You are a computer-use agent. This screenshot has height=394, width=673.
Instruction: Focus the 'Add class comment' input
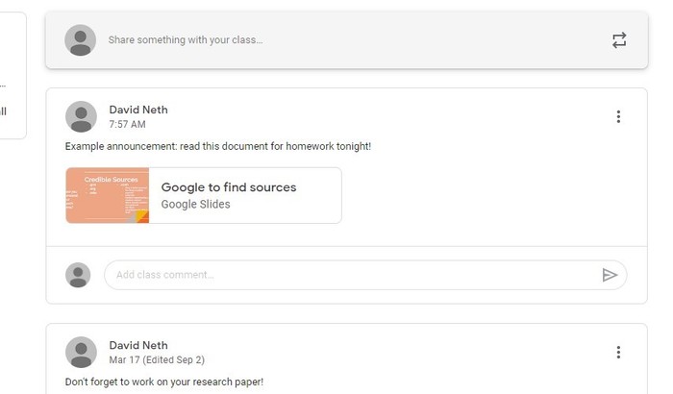coord(346,275)
